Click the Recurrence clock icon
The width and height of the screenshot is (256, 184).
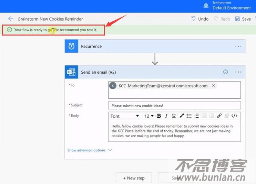click(x=71, y=46)
